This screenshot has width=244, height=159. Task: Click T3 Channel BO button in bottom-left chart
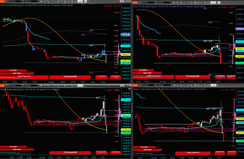click(70, 153)
